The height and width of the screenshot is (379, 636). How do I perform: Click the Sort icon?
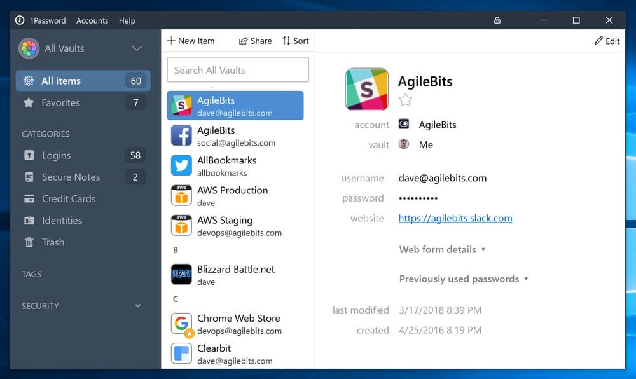pos(295,40)
